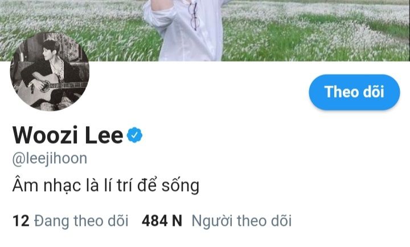The height and width of the screenshot is (247, 410).
Task: Click the word sống in the bio
Action: 181,185
